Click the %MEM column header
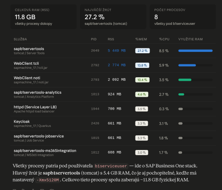The height and width of the screenshot is (190, 222). coord(141,39)
